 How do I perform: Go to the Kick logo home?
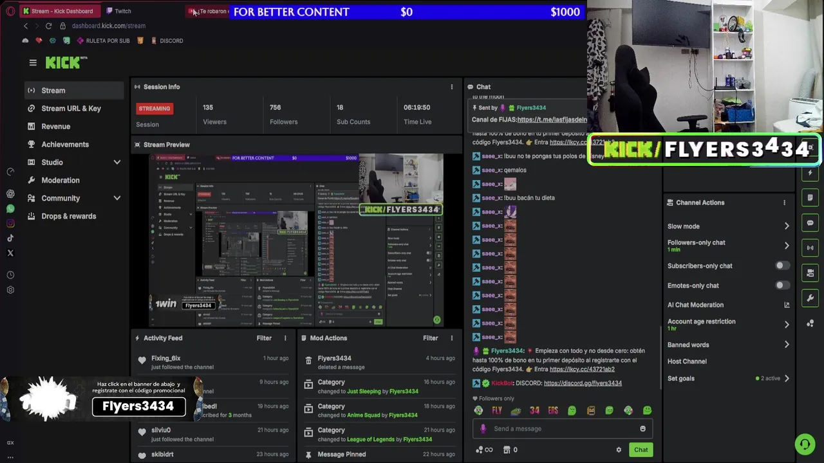tap(66, 62)
